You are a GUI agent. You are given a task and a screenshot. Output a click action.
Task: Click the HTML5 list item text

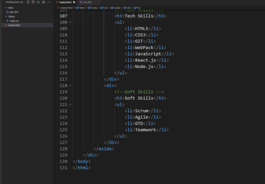click(x=141, y=29)
